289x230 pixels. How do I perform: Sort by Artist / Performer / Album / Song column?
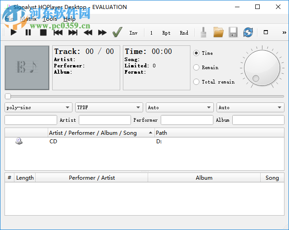101,133
